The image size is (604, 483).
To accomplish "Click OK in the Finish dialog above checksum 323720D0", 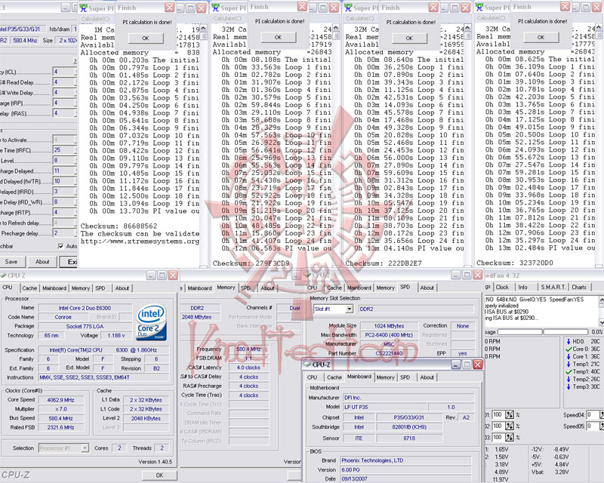I will pyautogui.click(x=541, y=38).
